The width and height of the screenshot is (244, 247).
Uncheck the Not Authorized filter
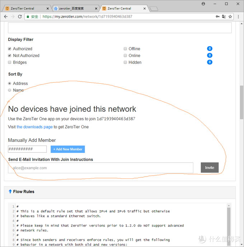(10, 56)
